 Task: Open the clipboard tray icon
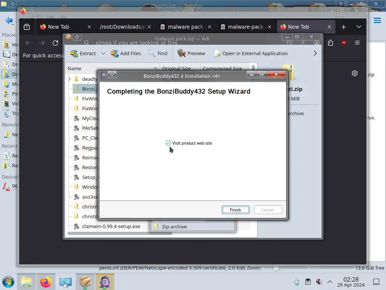pos(308,282)
